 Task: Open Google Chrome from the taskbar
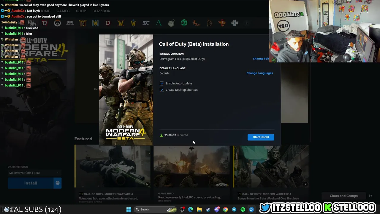[225, 210]
